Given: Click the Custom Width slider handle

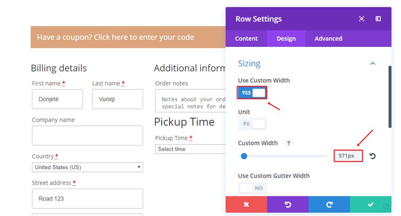Looking at the screenshot, I should coord(244,156).
